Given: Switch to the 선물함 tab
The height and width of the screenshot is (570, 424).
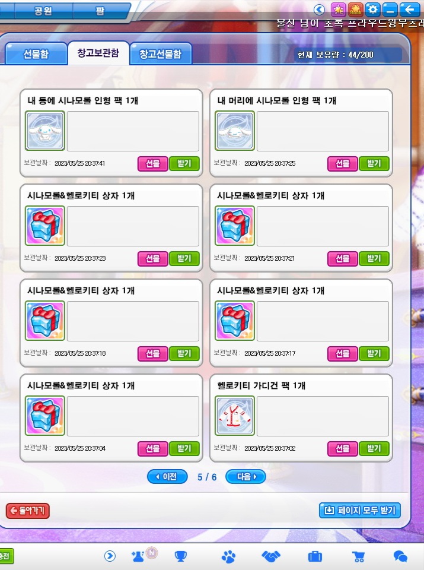Looking at the screenshot, I should pos(36,54).
